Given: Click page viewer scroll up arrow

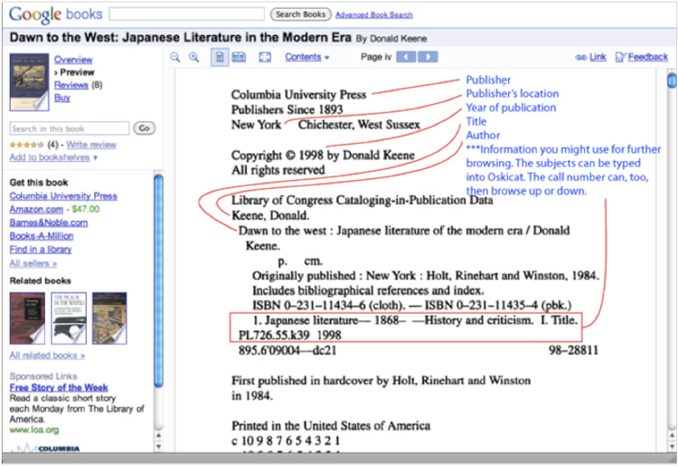Looking at the screenshot, I should (x=672, y=435).
